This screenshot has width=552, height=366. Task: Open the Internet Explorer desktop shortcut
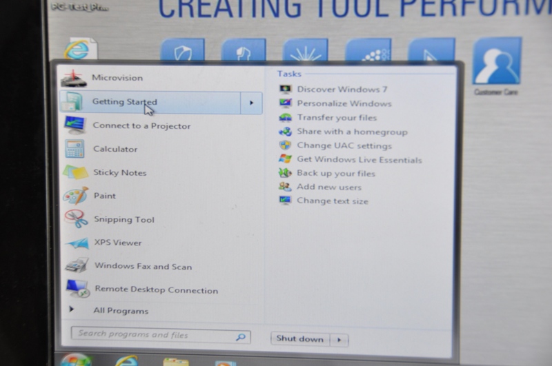[80, 49]
